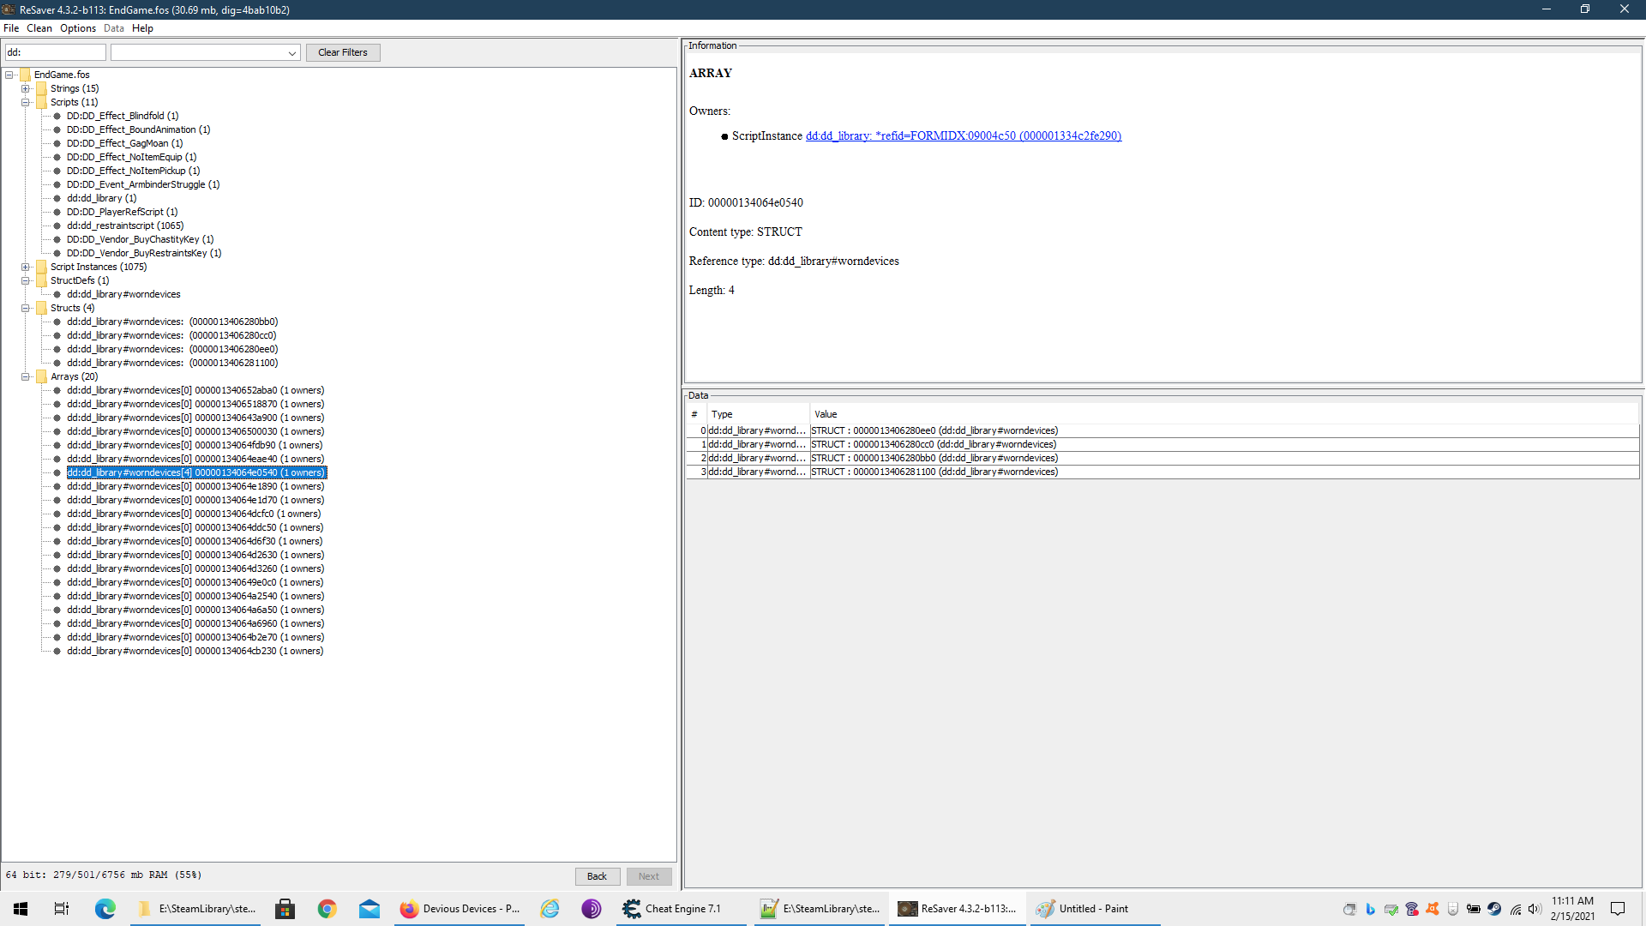Open Tor Browser taskbar icon
The height and width of the screenshot is (926, 1646).
pyautogui.click(x=592, y=909)
